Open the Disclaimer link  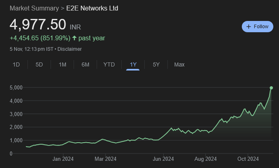(70, 49)
